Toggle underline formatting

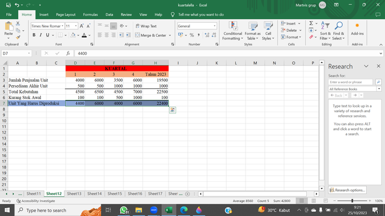click(x=48, y=35)
